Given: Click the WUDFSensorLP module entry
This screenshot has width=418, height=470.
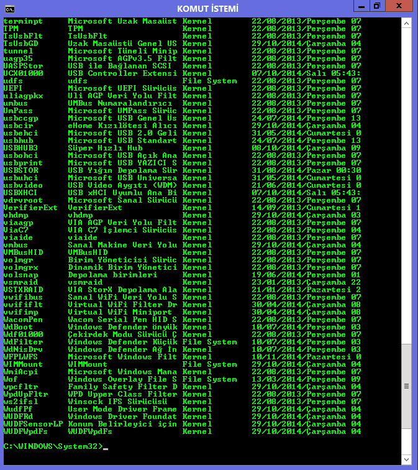Looking at the screenshot, I should point(34,424).
